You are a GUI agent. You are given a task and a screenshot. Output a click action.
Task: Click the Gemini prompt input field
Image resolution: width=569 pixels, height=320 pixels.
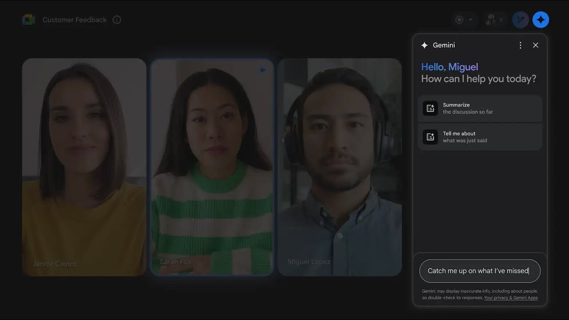pyautogui.click(x=480, y=271)
